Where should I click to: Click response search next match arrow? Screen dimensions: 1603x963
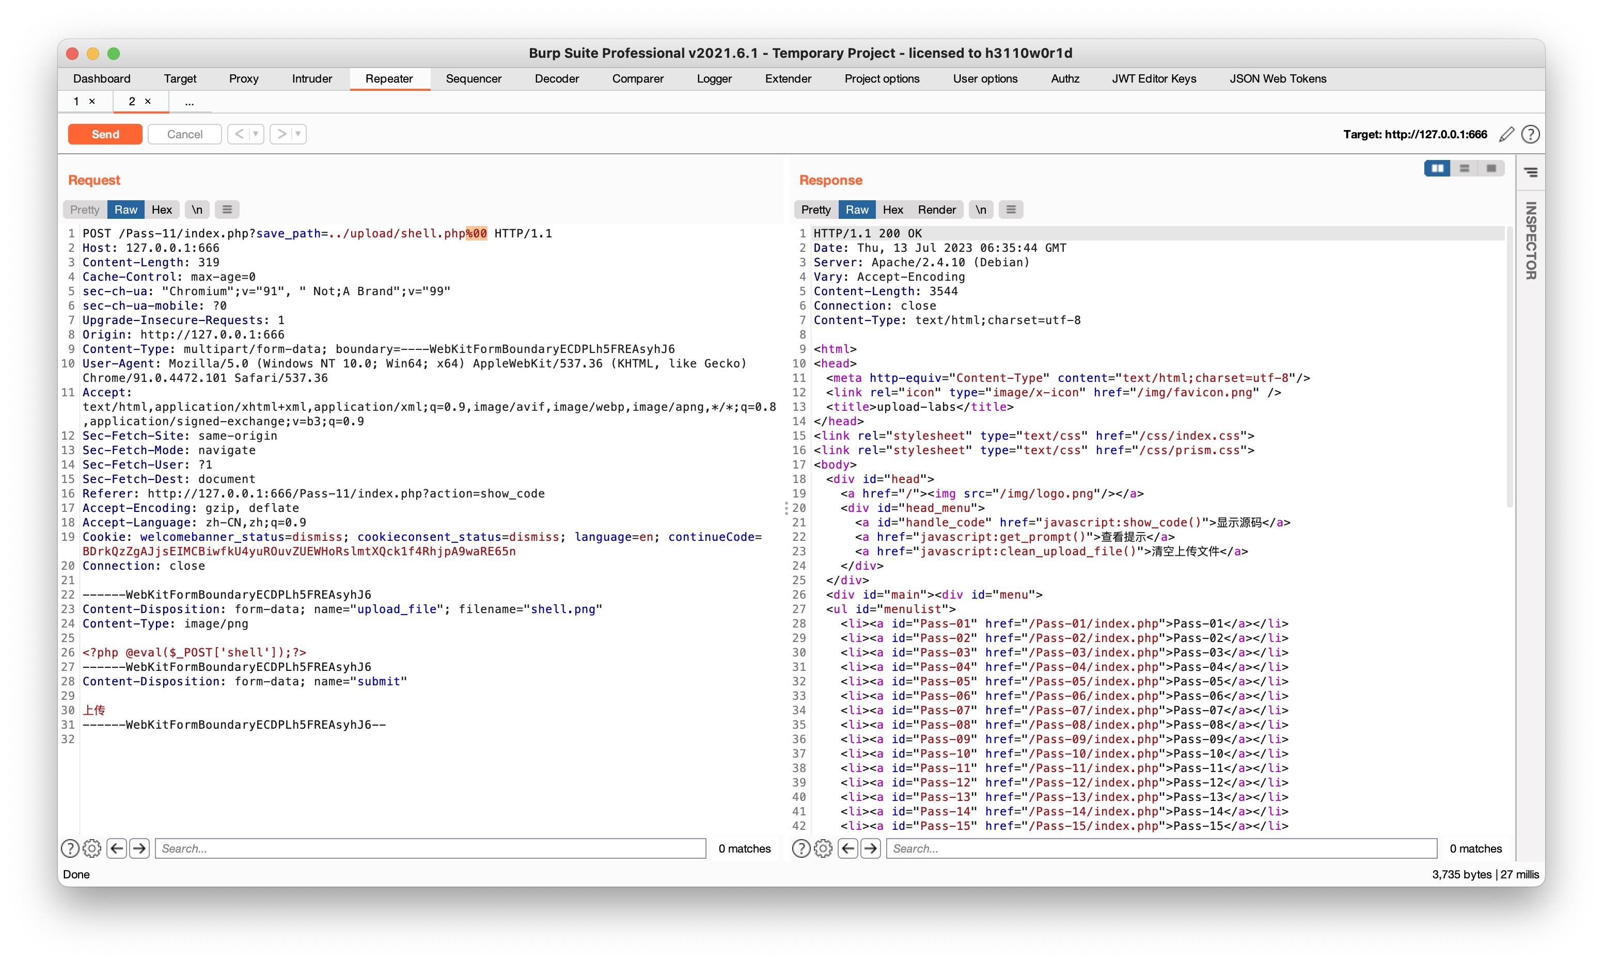[x=870, y=848]
